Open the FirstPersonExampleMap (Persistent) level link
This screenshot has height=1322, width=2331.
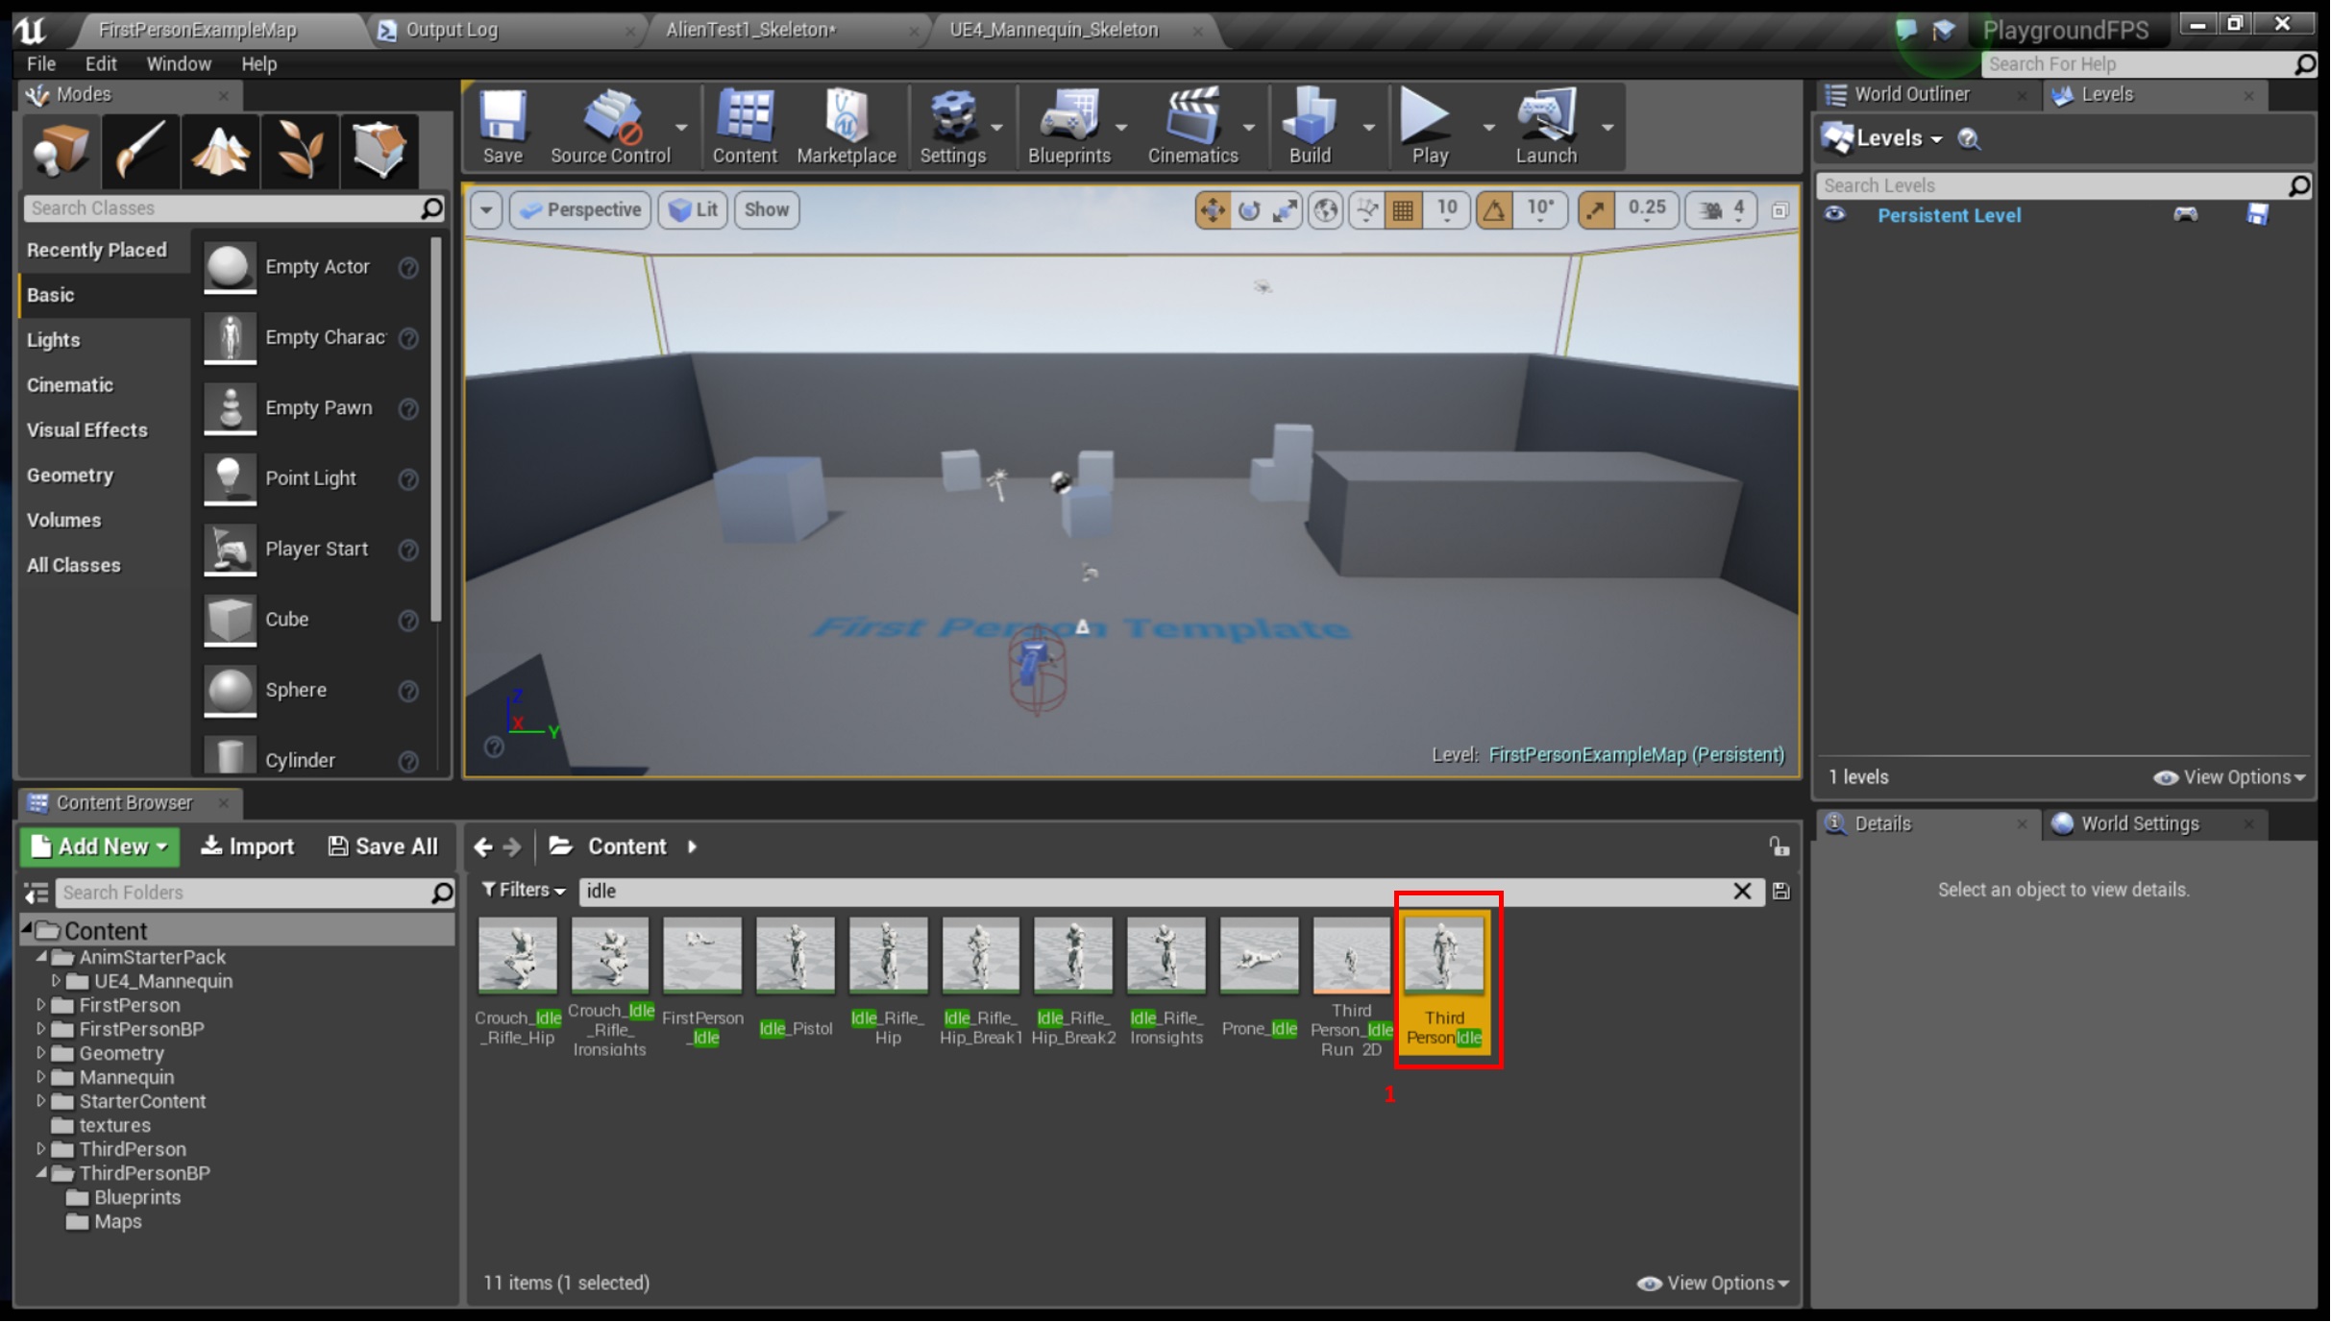(1635, 755)
